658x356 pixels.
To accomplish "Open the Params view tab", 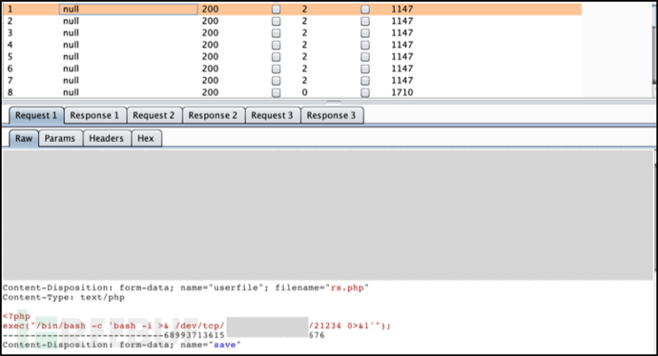I will click(x=60, y=139).
